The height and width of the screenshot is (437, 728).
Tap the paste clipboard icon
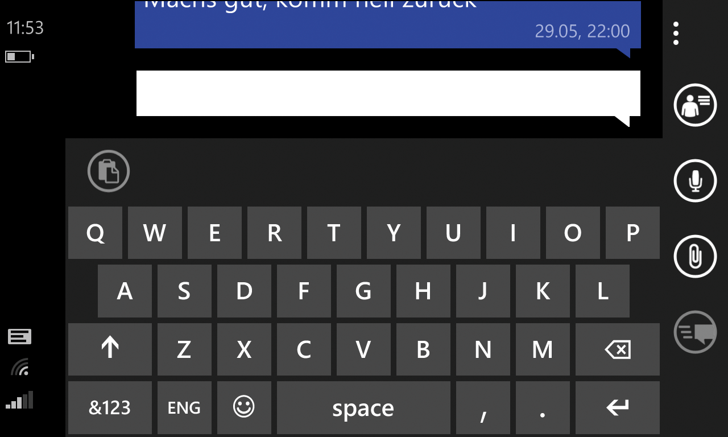pyautogui.click(x=109, y=171)
